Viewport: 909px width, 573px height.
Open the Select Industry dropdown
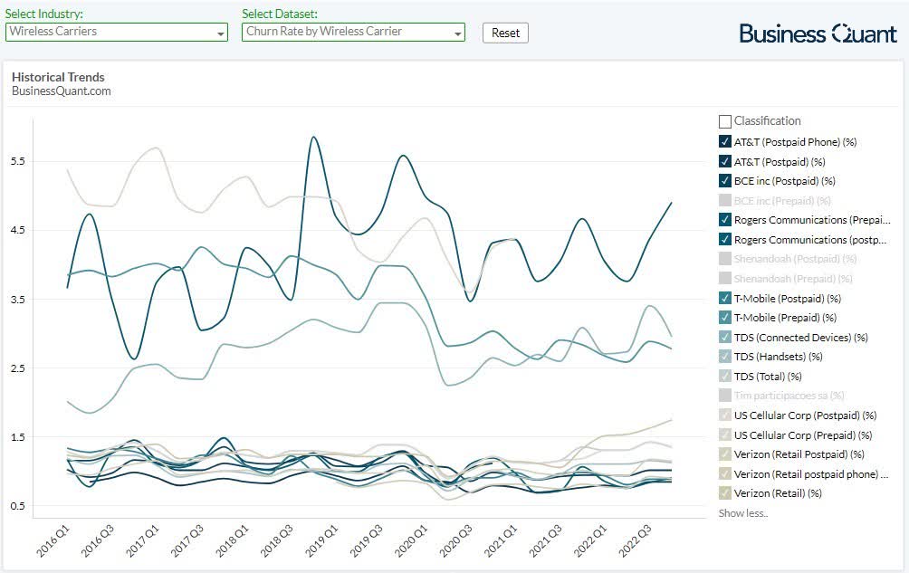coord(116,33)
